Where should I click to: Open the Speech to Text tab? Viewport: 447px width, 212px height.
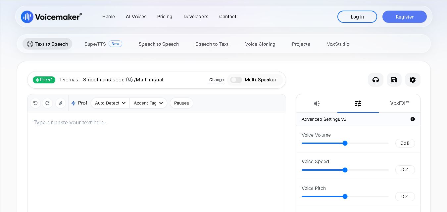click(x=212, y=44)
